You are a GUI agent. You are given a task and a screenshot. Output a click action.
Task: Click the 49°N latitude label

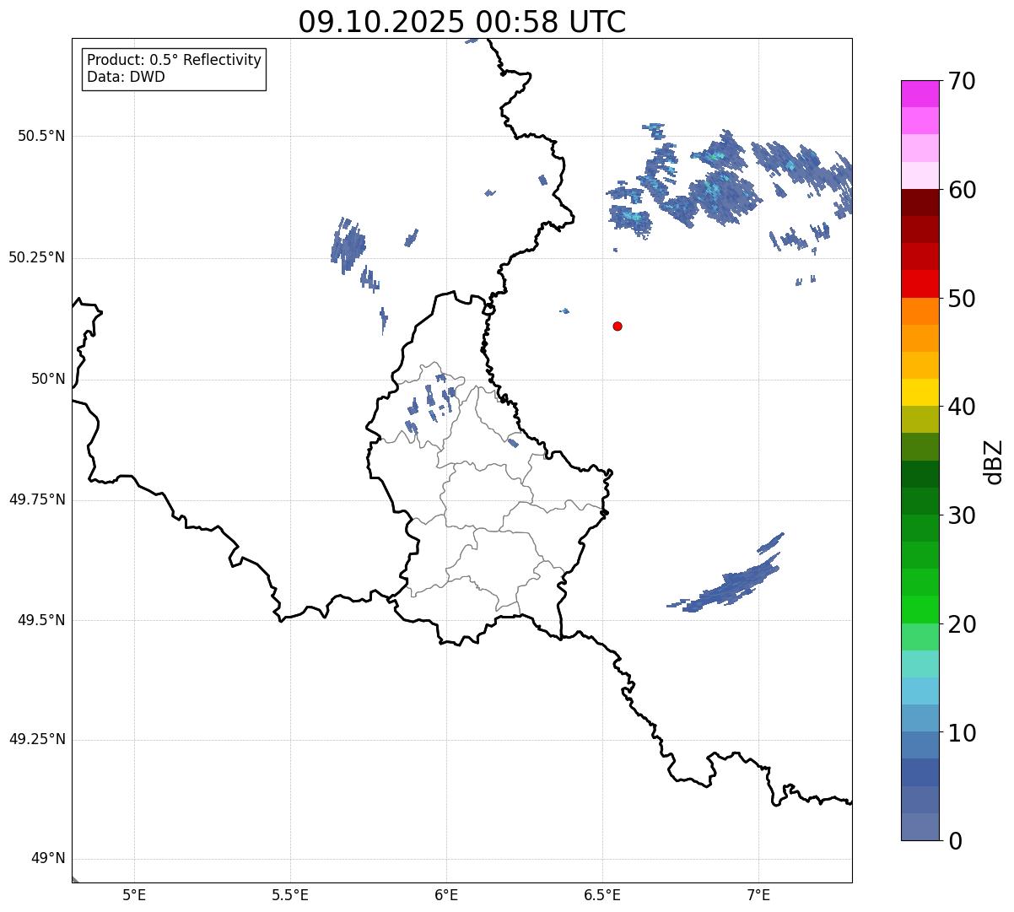coord(48,859)
